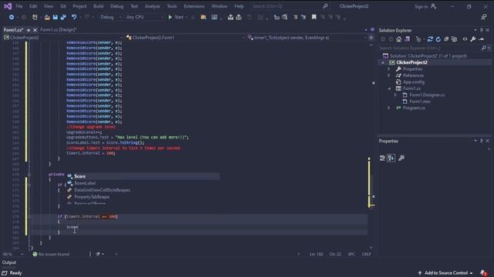
Task: Click the Save All toolbar icon
Action: (x=63, y=17)
